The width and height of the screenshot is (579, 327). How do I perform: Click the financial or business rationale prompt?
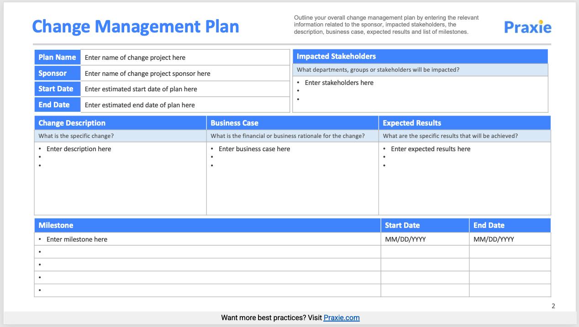(x=288, y=136)
